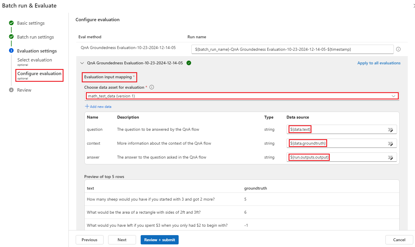The height and width of the screenshot is (247, 415).
Task: Select the Configure evaluation step
Action: pos(39,74)
